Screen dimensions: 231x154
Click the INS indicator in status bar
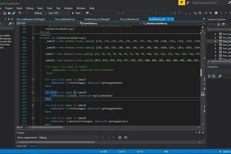[166, 151]
